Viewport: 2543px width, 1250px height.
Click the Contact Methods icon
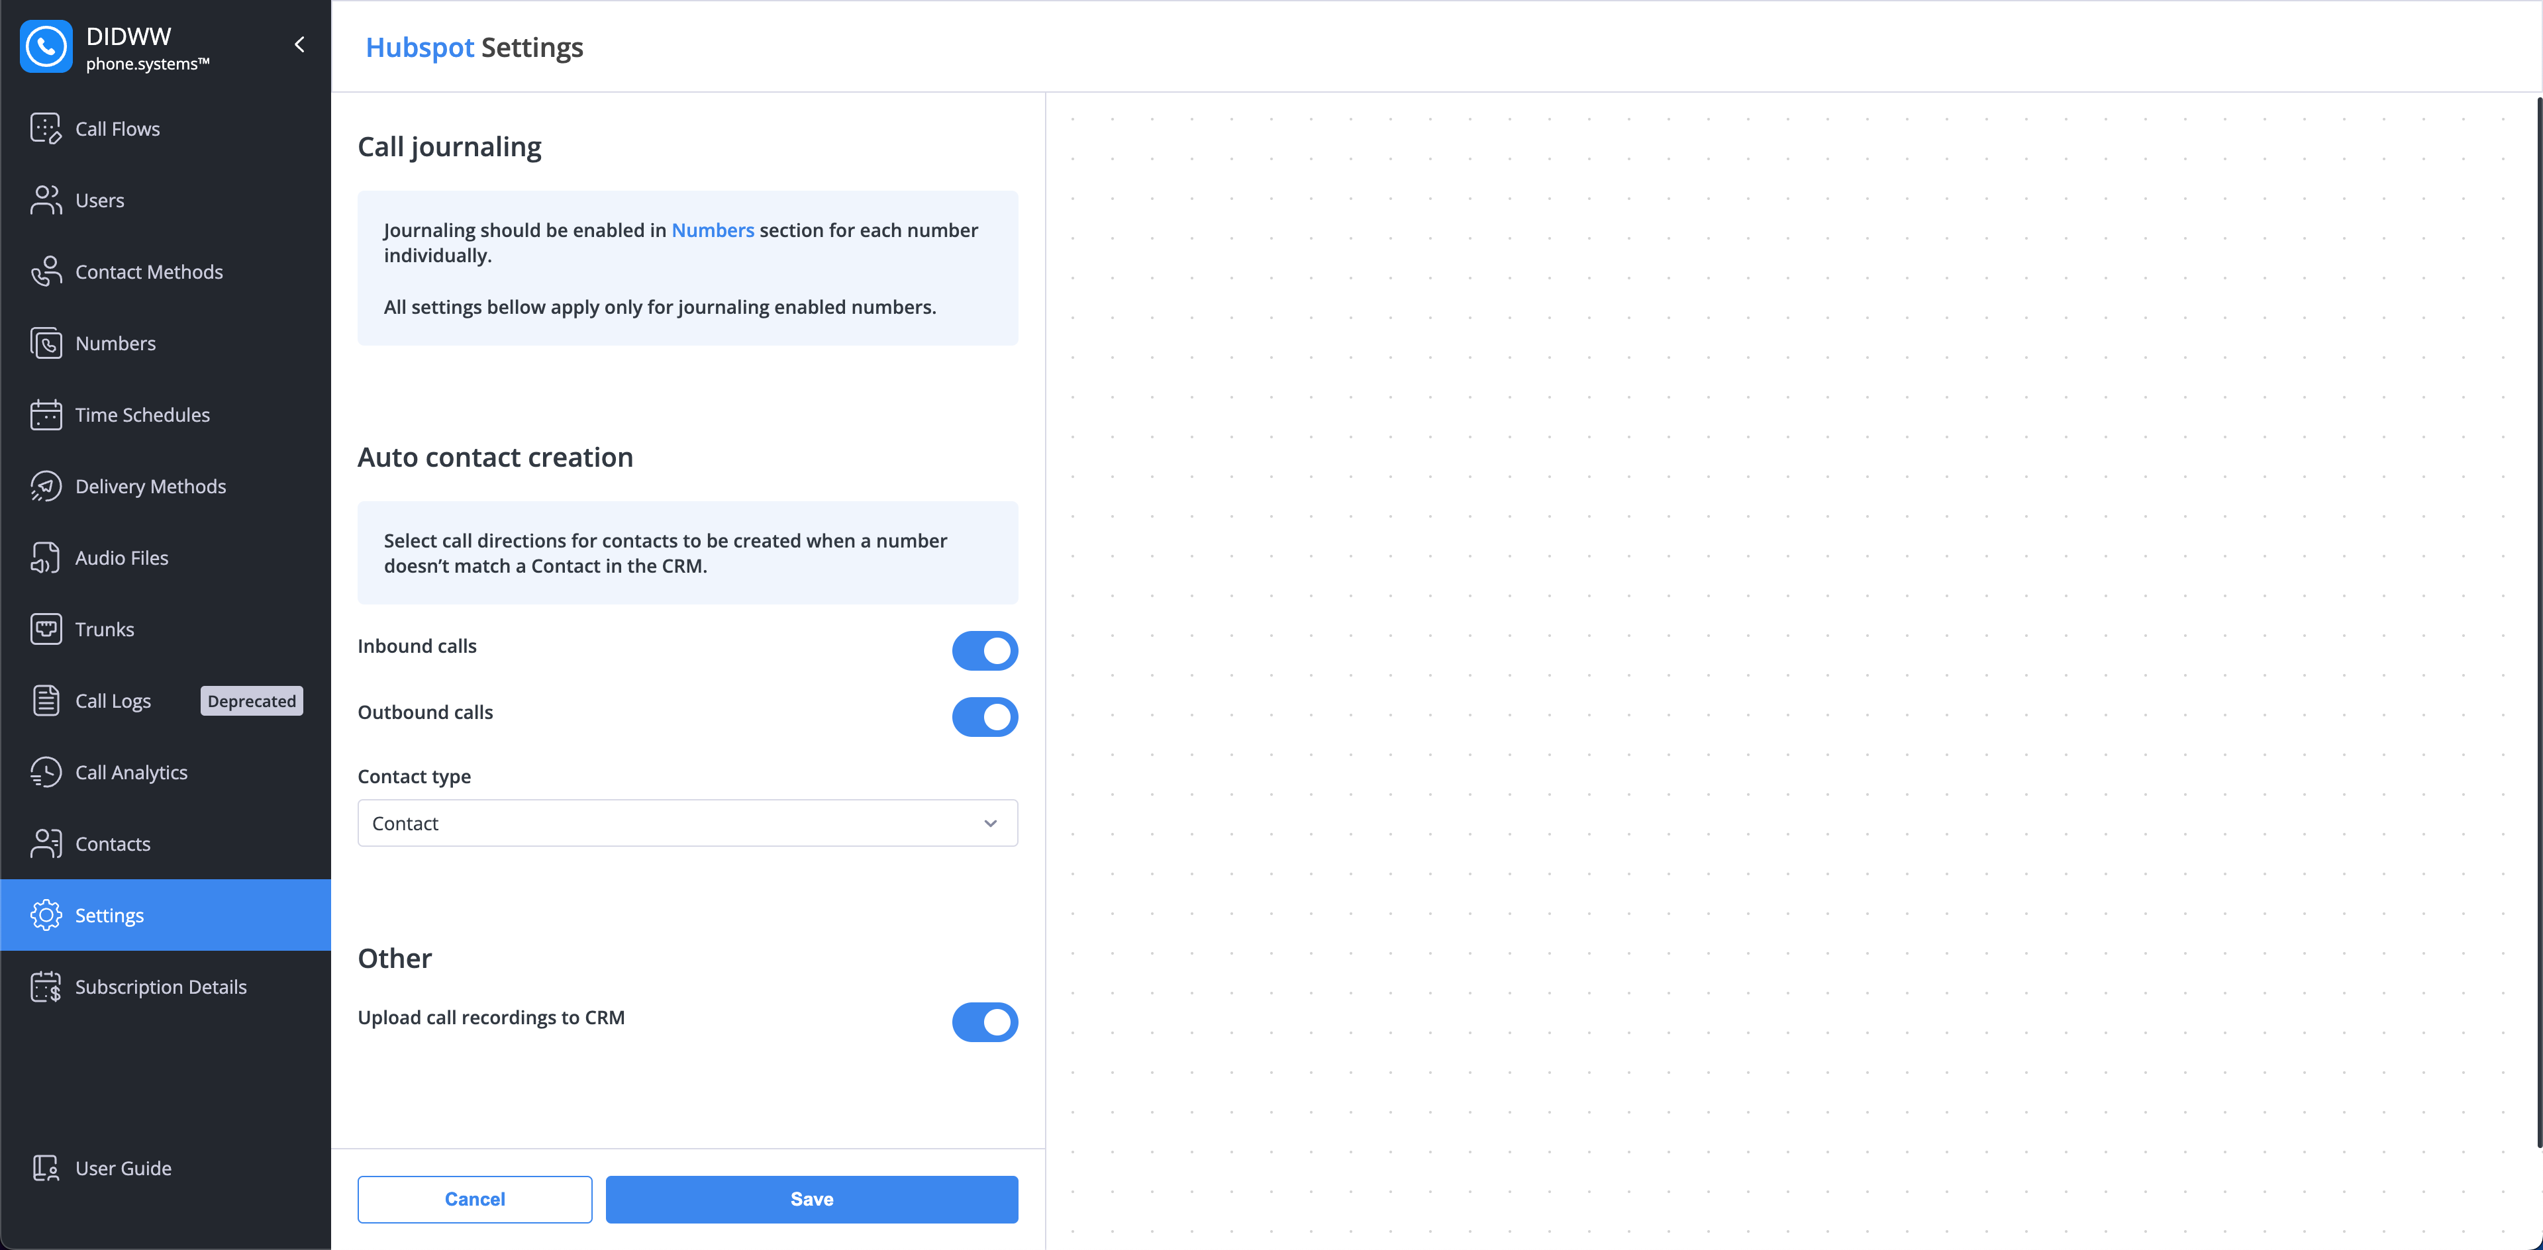(x=46, y=271)
